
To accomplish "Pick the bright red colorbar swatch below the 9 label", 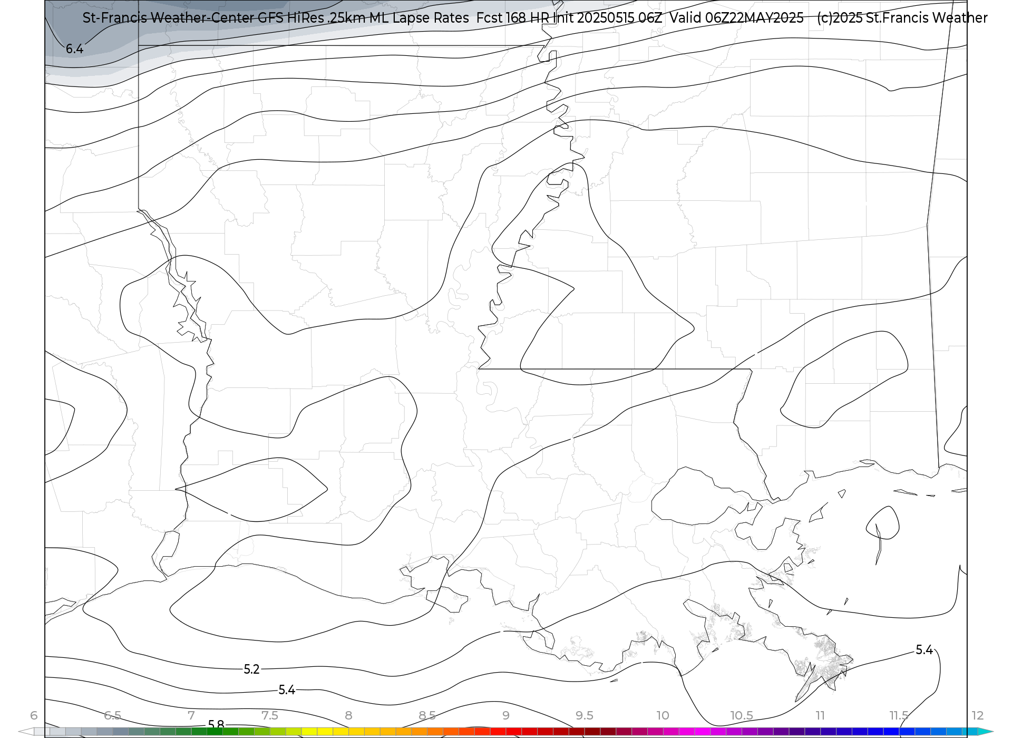I will [498, 732].
